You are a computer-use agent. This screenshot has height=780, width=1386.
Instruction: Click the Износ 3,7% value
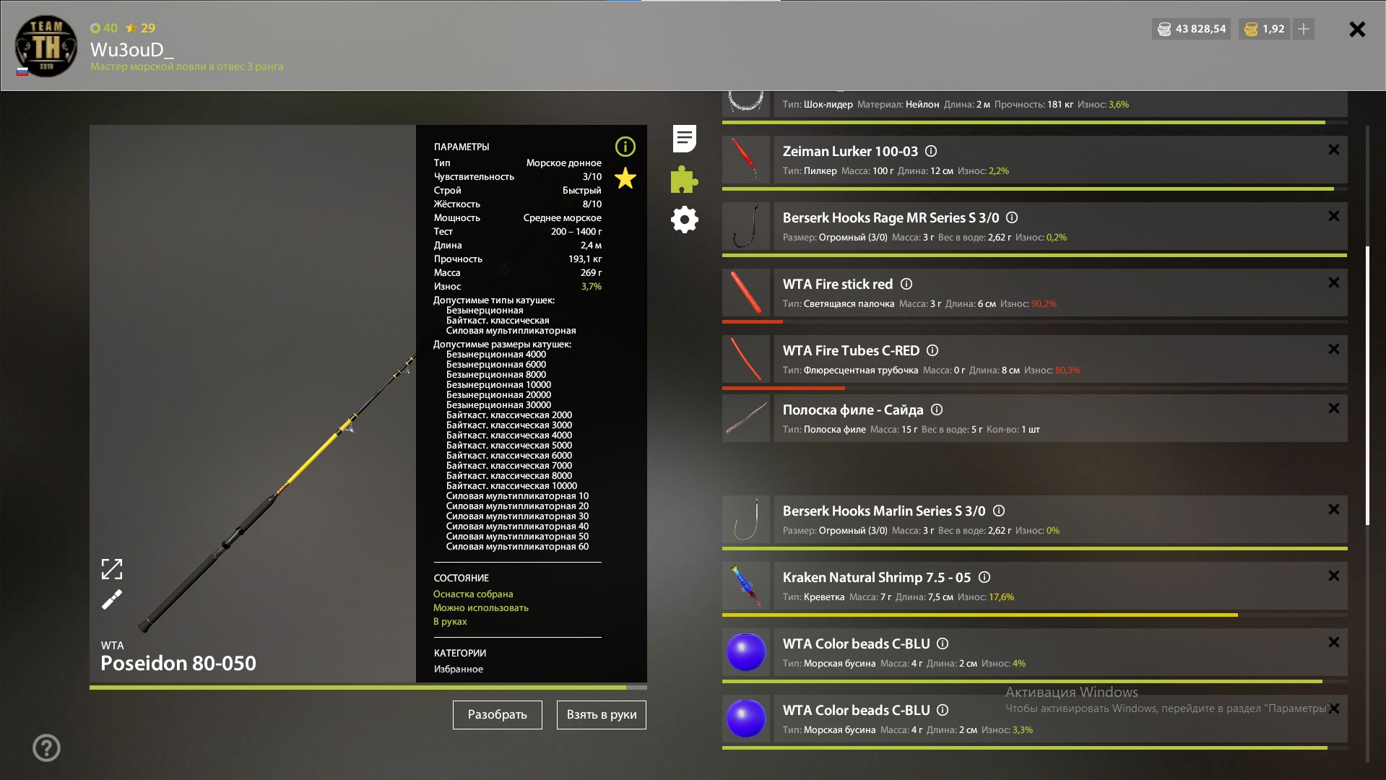point(592,287)
